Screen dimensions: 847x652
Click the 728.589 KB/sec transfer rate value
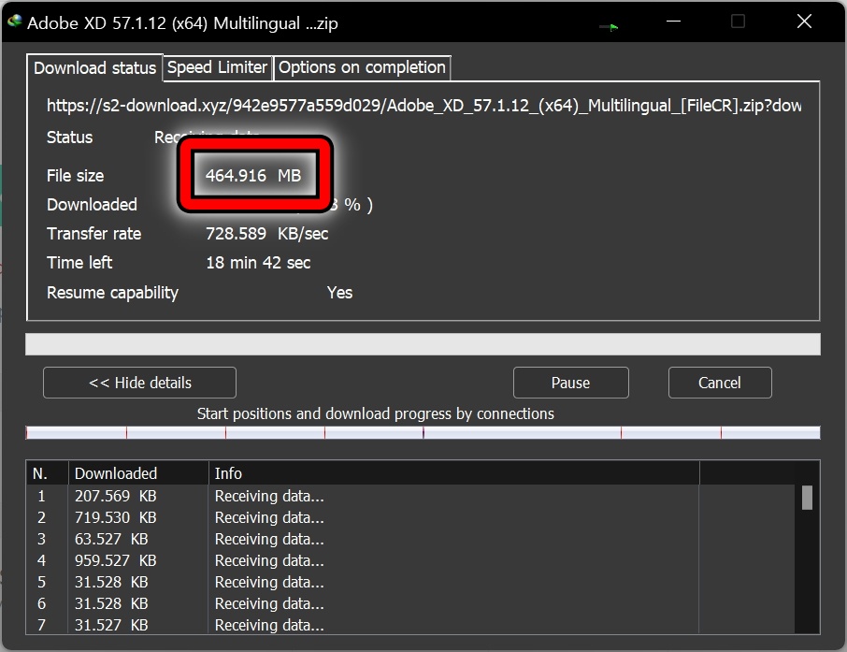266,234
